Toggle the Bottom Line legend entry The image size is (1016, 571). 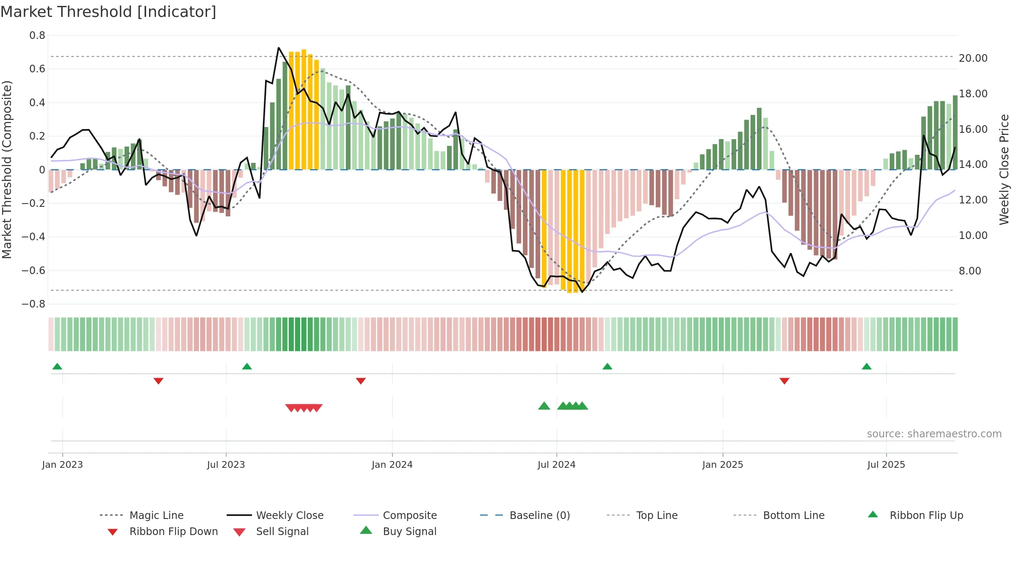click(779, 515)
